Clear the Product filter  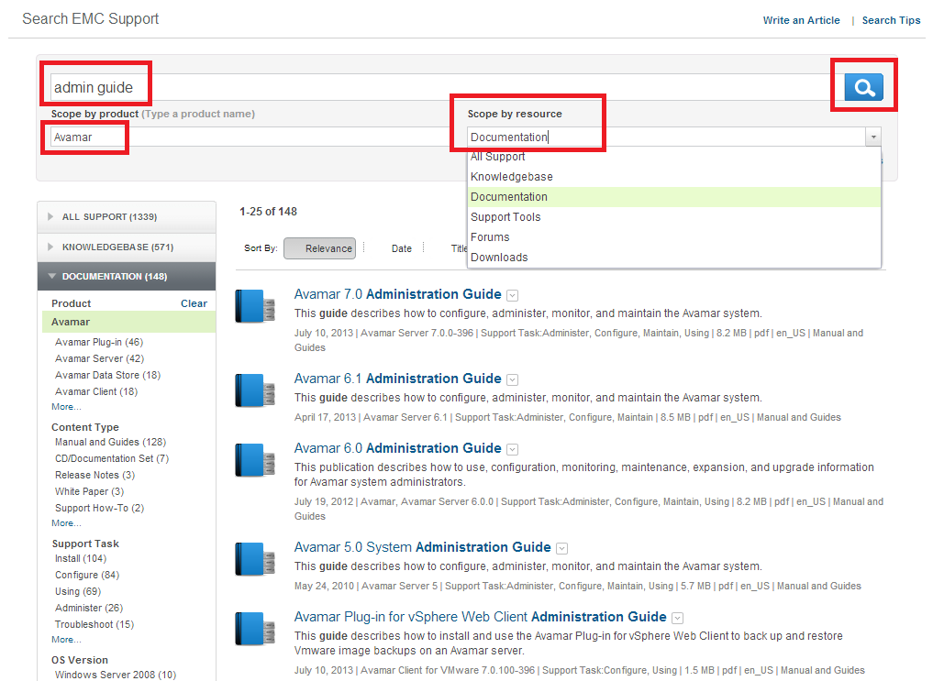click(194, 303)
